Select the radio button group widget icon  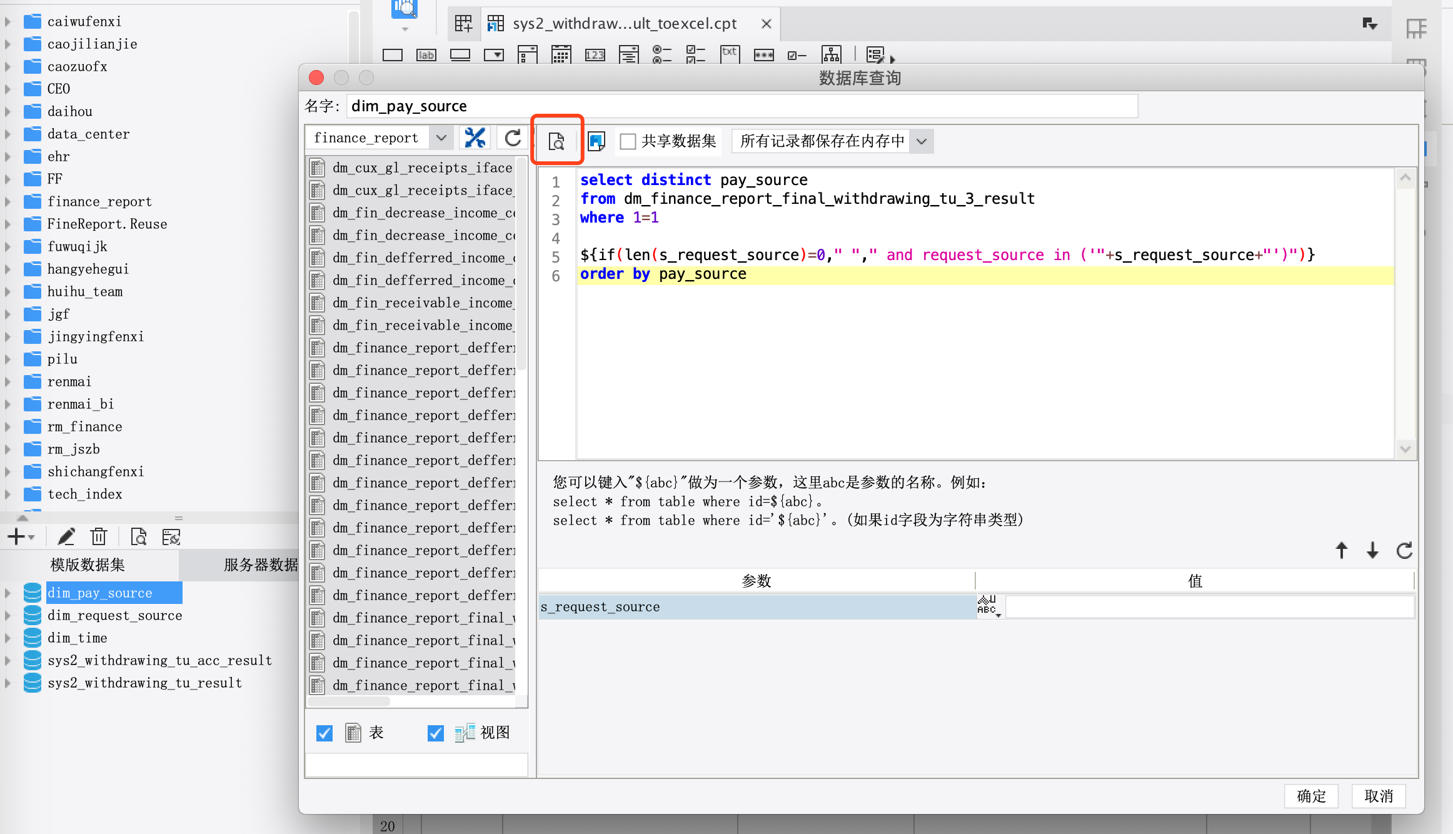point(661,55)
